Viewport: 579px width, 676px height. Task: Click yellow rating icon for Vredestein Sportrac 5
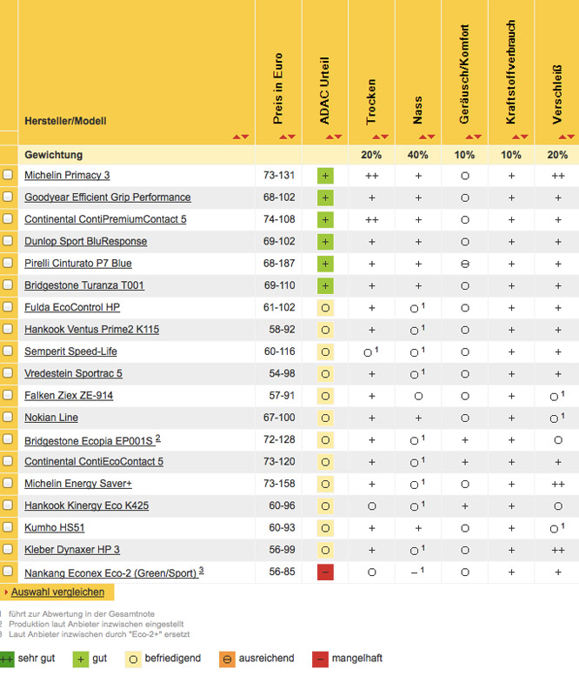325,374
